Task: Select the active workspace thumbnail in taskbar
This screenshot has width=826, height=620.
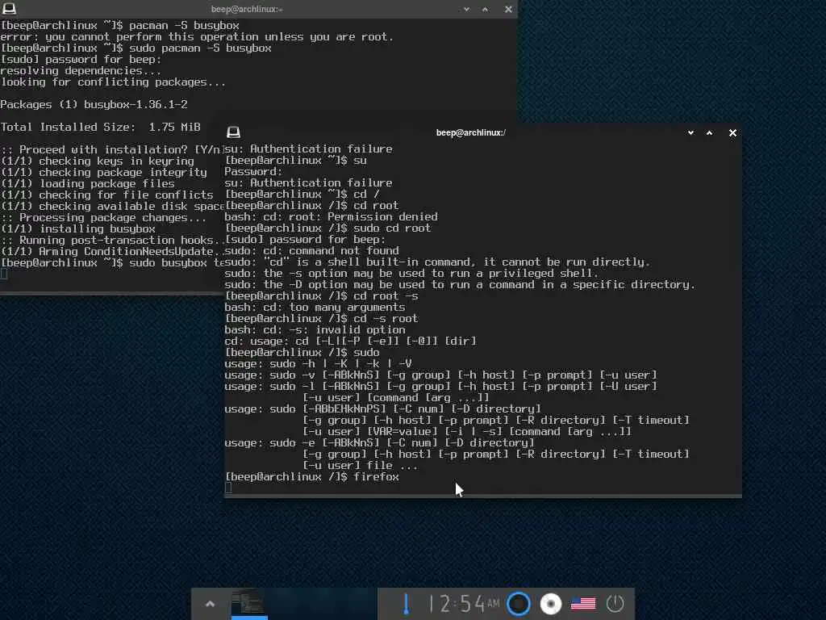Action: (x=249, y=604)
